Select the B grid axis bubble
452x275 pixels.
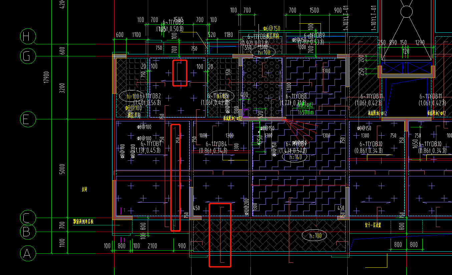click(x=28, y=231)
